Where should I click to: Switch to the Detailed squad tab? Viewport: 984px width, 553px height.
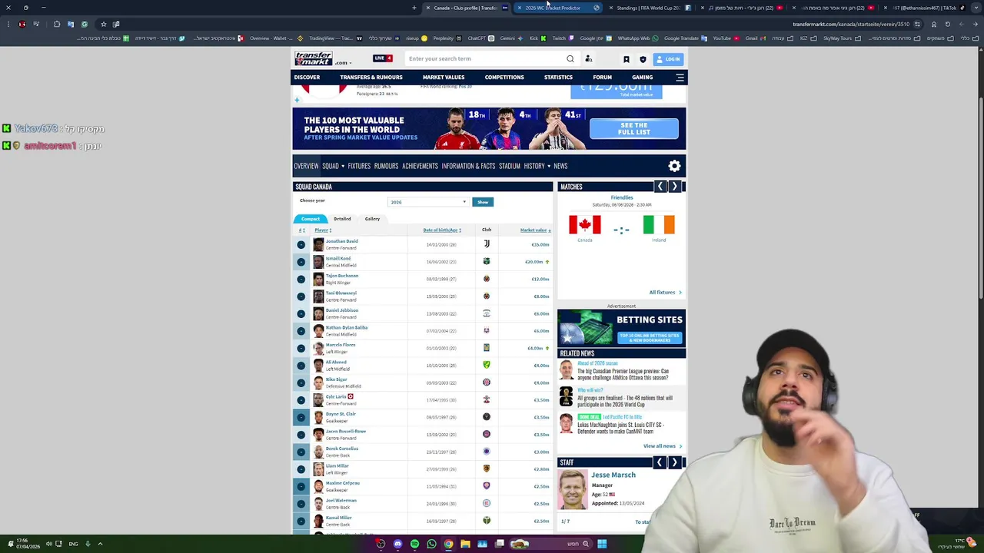pos(342,219)
